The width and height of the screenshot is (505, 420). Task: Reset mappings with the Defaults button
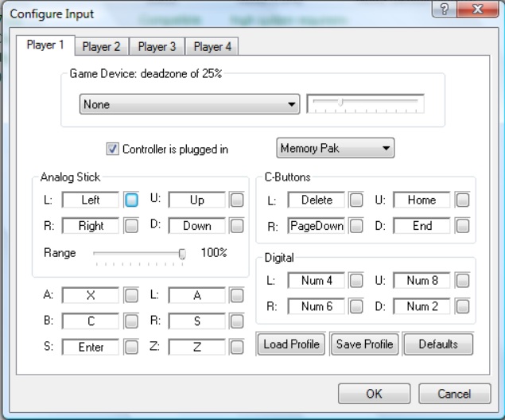(438, 344)
